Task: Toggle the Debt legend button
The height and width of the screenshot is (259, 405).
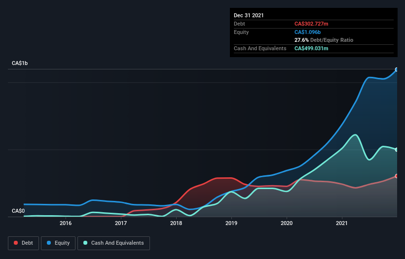Action: tap(23, 243)
